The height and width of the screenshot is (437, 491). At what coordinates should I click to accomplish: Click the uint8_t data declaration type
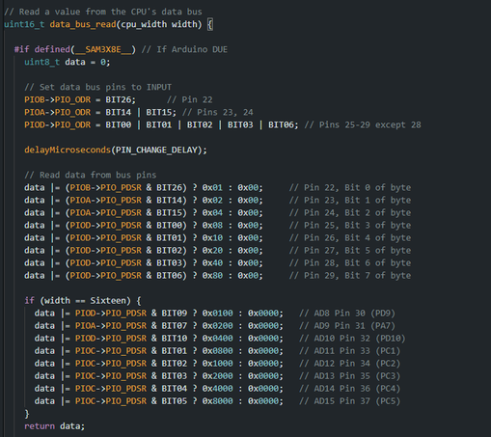pos(41,62)
